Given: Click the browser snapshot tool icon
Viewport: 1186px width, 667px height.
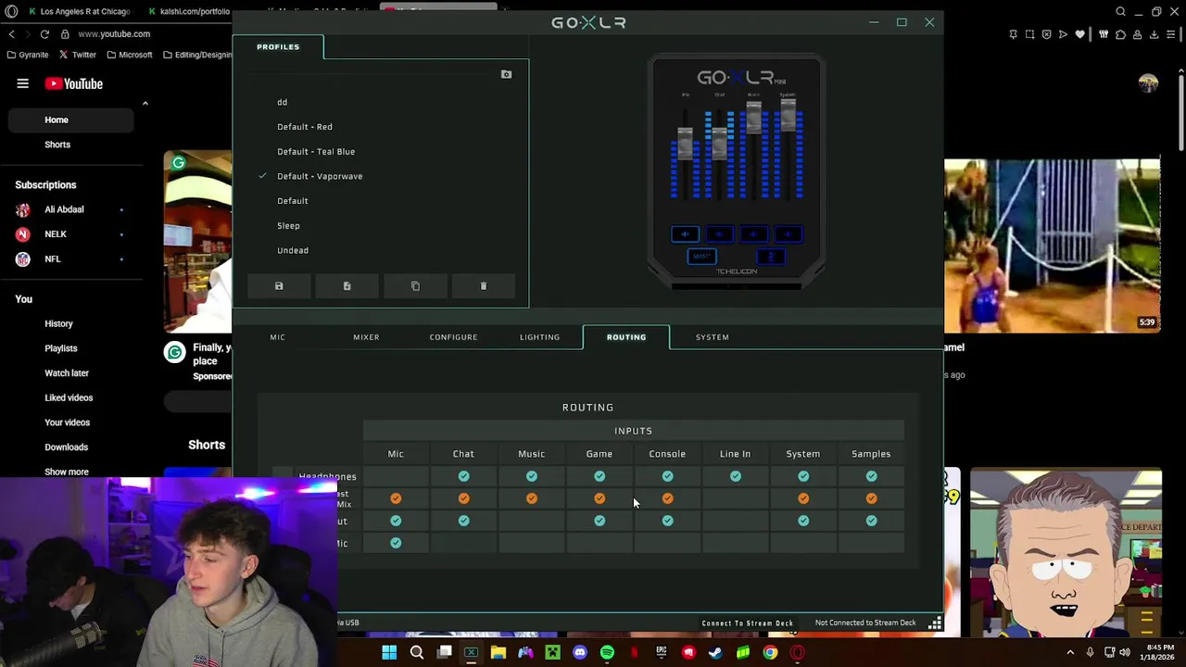Looking at the screenshot, I should pos(1029,34).
